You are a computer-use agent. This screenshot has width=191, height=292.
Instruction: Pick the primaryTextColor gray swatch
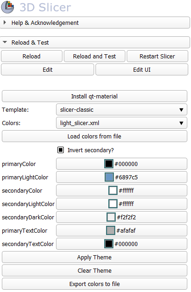[111, 230]
